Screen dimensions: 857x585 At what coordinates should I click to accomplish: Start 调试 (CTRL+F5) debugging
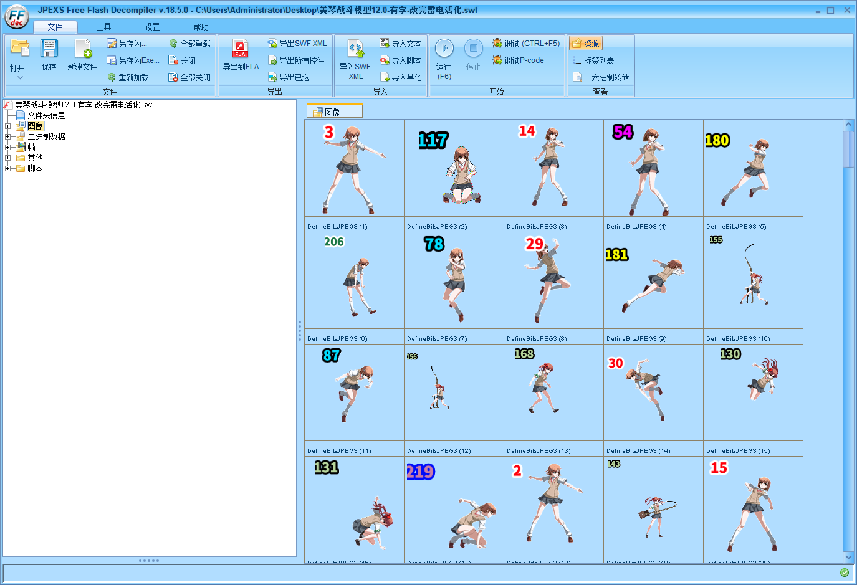click(526, 44)
